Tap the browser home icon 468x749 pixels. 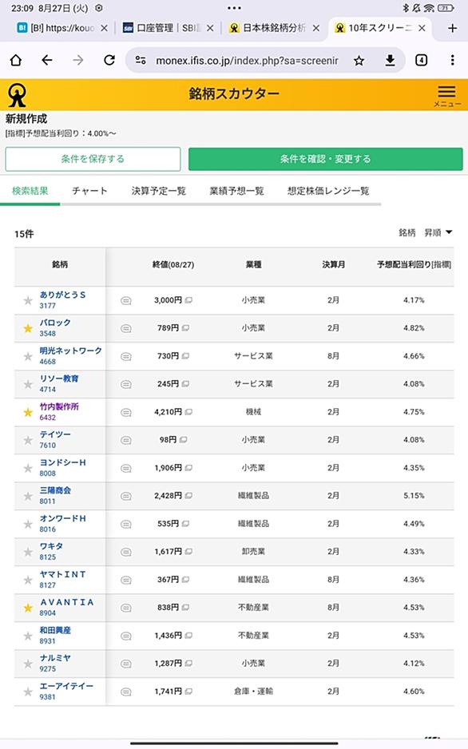point(16,60)
